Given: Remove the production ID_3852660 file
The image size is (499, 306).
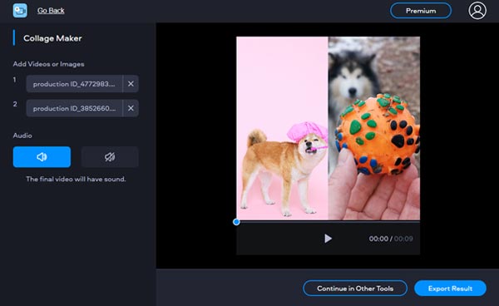Looking at the screenshot, I should [131, 108].
